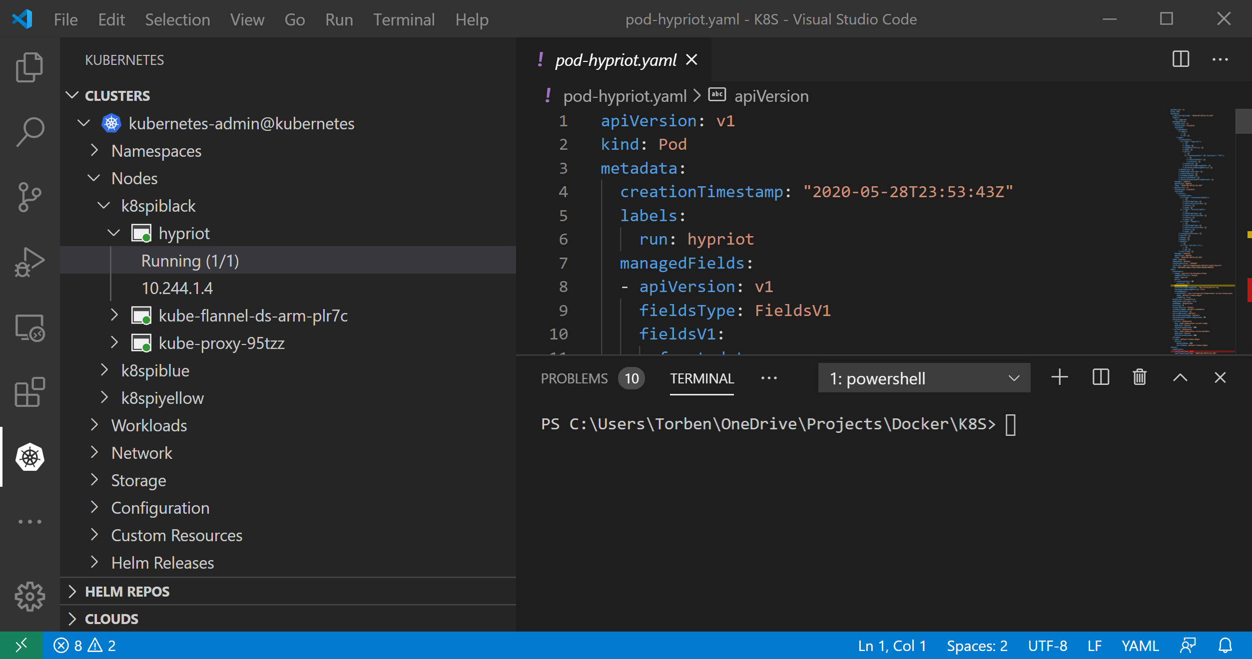The image size is (1252, 659).
Task: Split the terminal pane
Action: 1101,377
